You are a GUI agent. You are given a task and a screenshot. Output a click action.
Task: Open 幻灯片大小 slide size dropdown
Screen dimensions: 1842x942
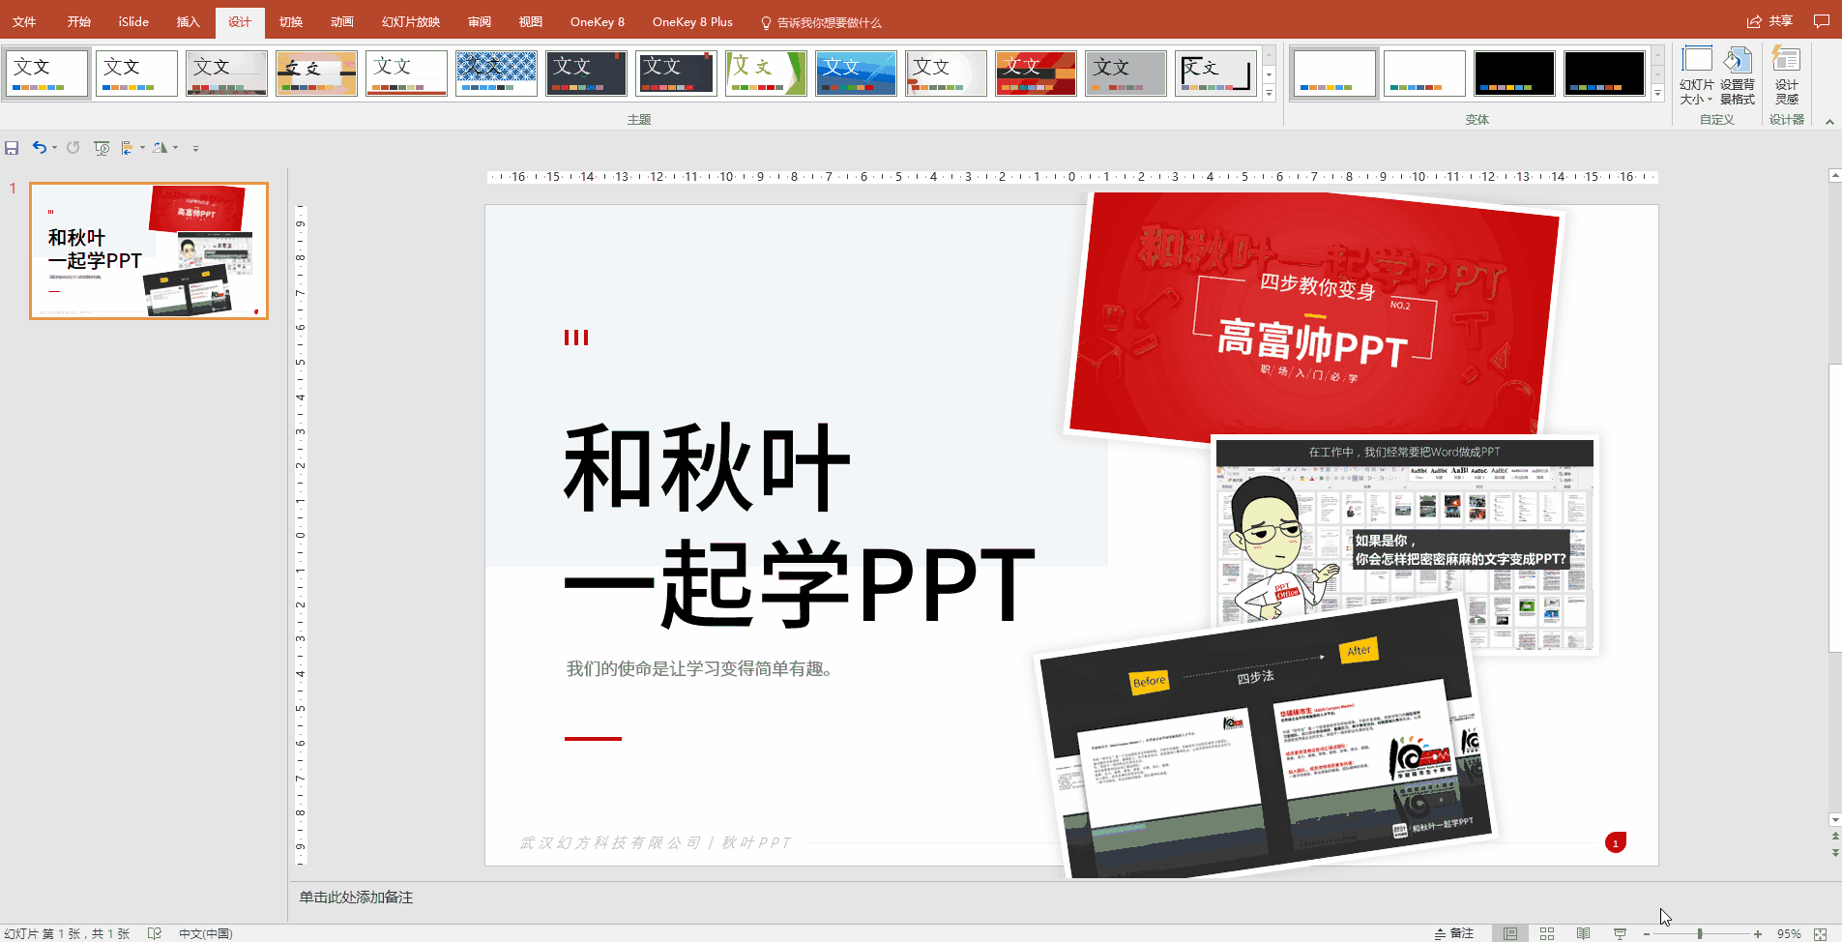(1696, 75)
